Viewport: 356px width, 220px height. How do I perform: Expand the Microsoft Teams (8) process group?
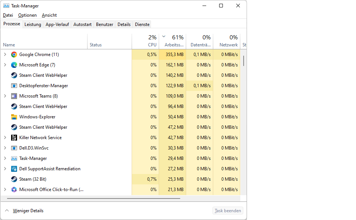click(5, 96)
